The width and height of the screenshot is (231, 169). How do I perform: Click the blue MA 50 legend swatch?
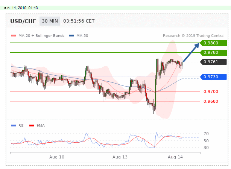tap(71, 35)
